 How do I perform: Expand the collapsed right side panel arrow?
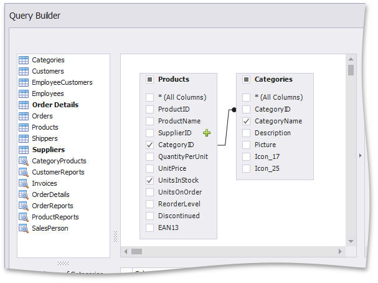point(359,156)
